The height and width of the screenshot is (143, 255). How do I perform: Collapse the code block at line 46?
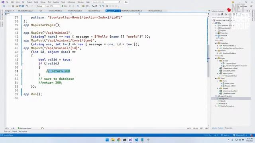(23, 52)
